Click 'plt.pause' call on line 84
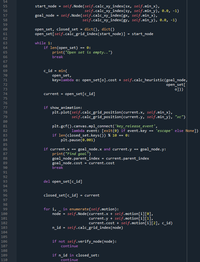The height and width of the screenshot is (262, 200). (x=71, y=140)
